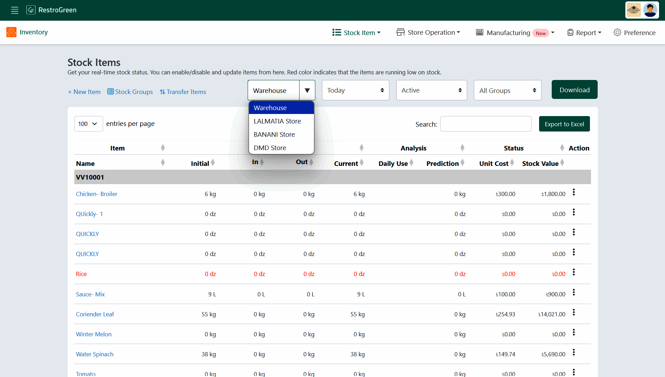Click the Preference gear icon
The image size is (665, 377).
click(617, 33)
